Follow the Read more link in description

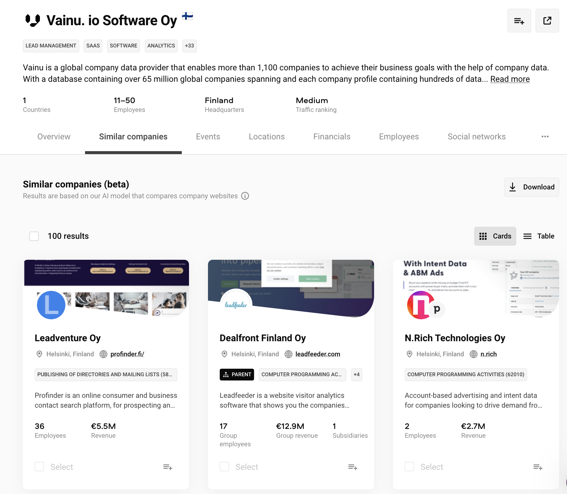510,79
